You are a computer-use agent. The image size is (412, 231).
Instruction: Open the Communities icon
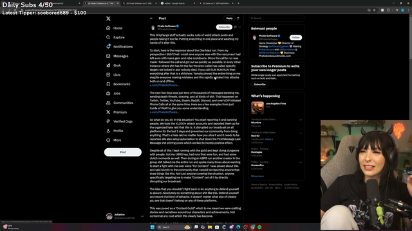(108, 103)
